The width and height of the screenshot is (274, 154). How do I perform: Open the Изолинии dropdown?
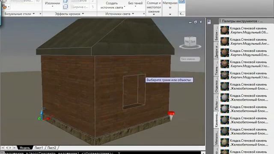52,4
